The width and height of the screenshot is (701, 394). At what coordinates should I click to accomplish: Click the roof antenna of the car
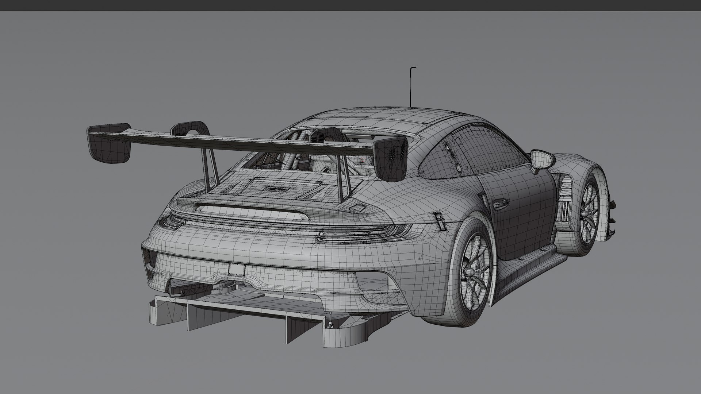(x=411, y=87)
